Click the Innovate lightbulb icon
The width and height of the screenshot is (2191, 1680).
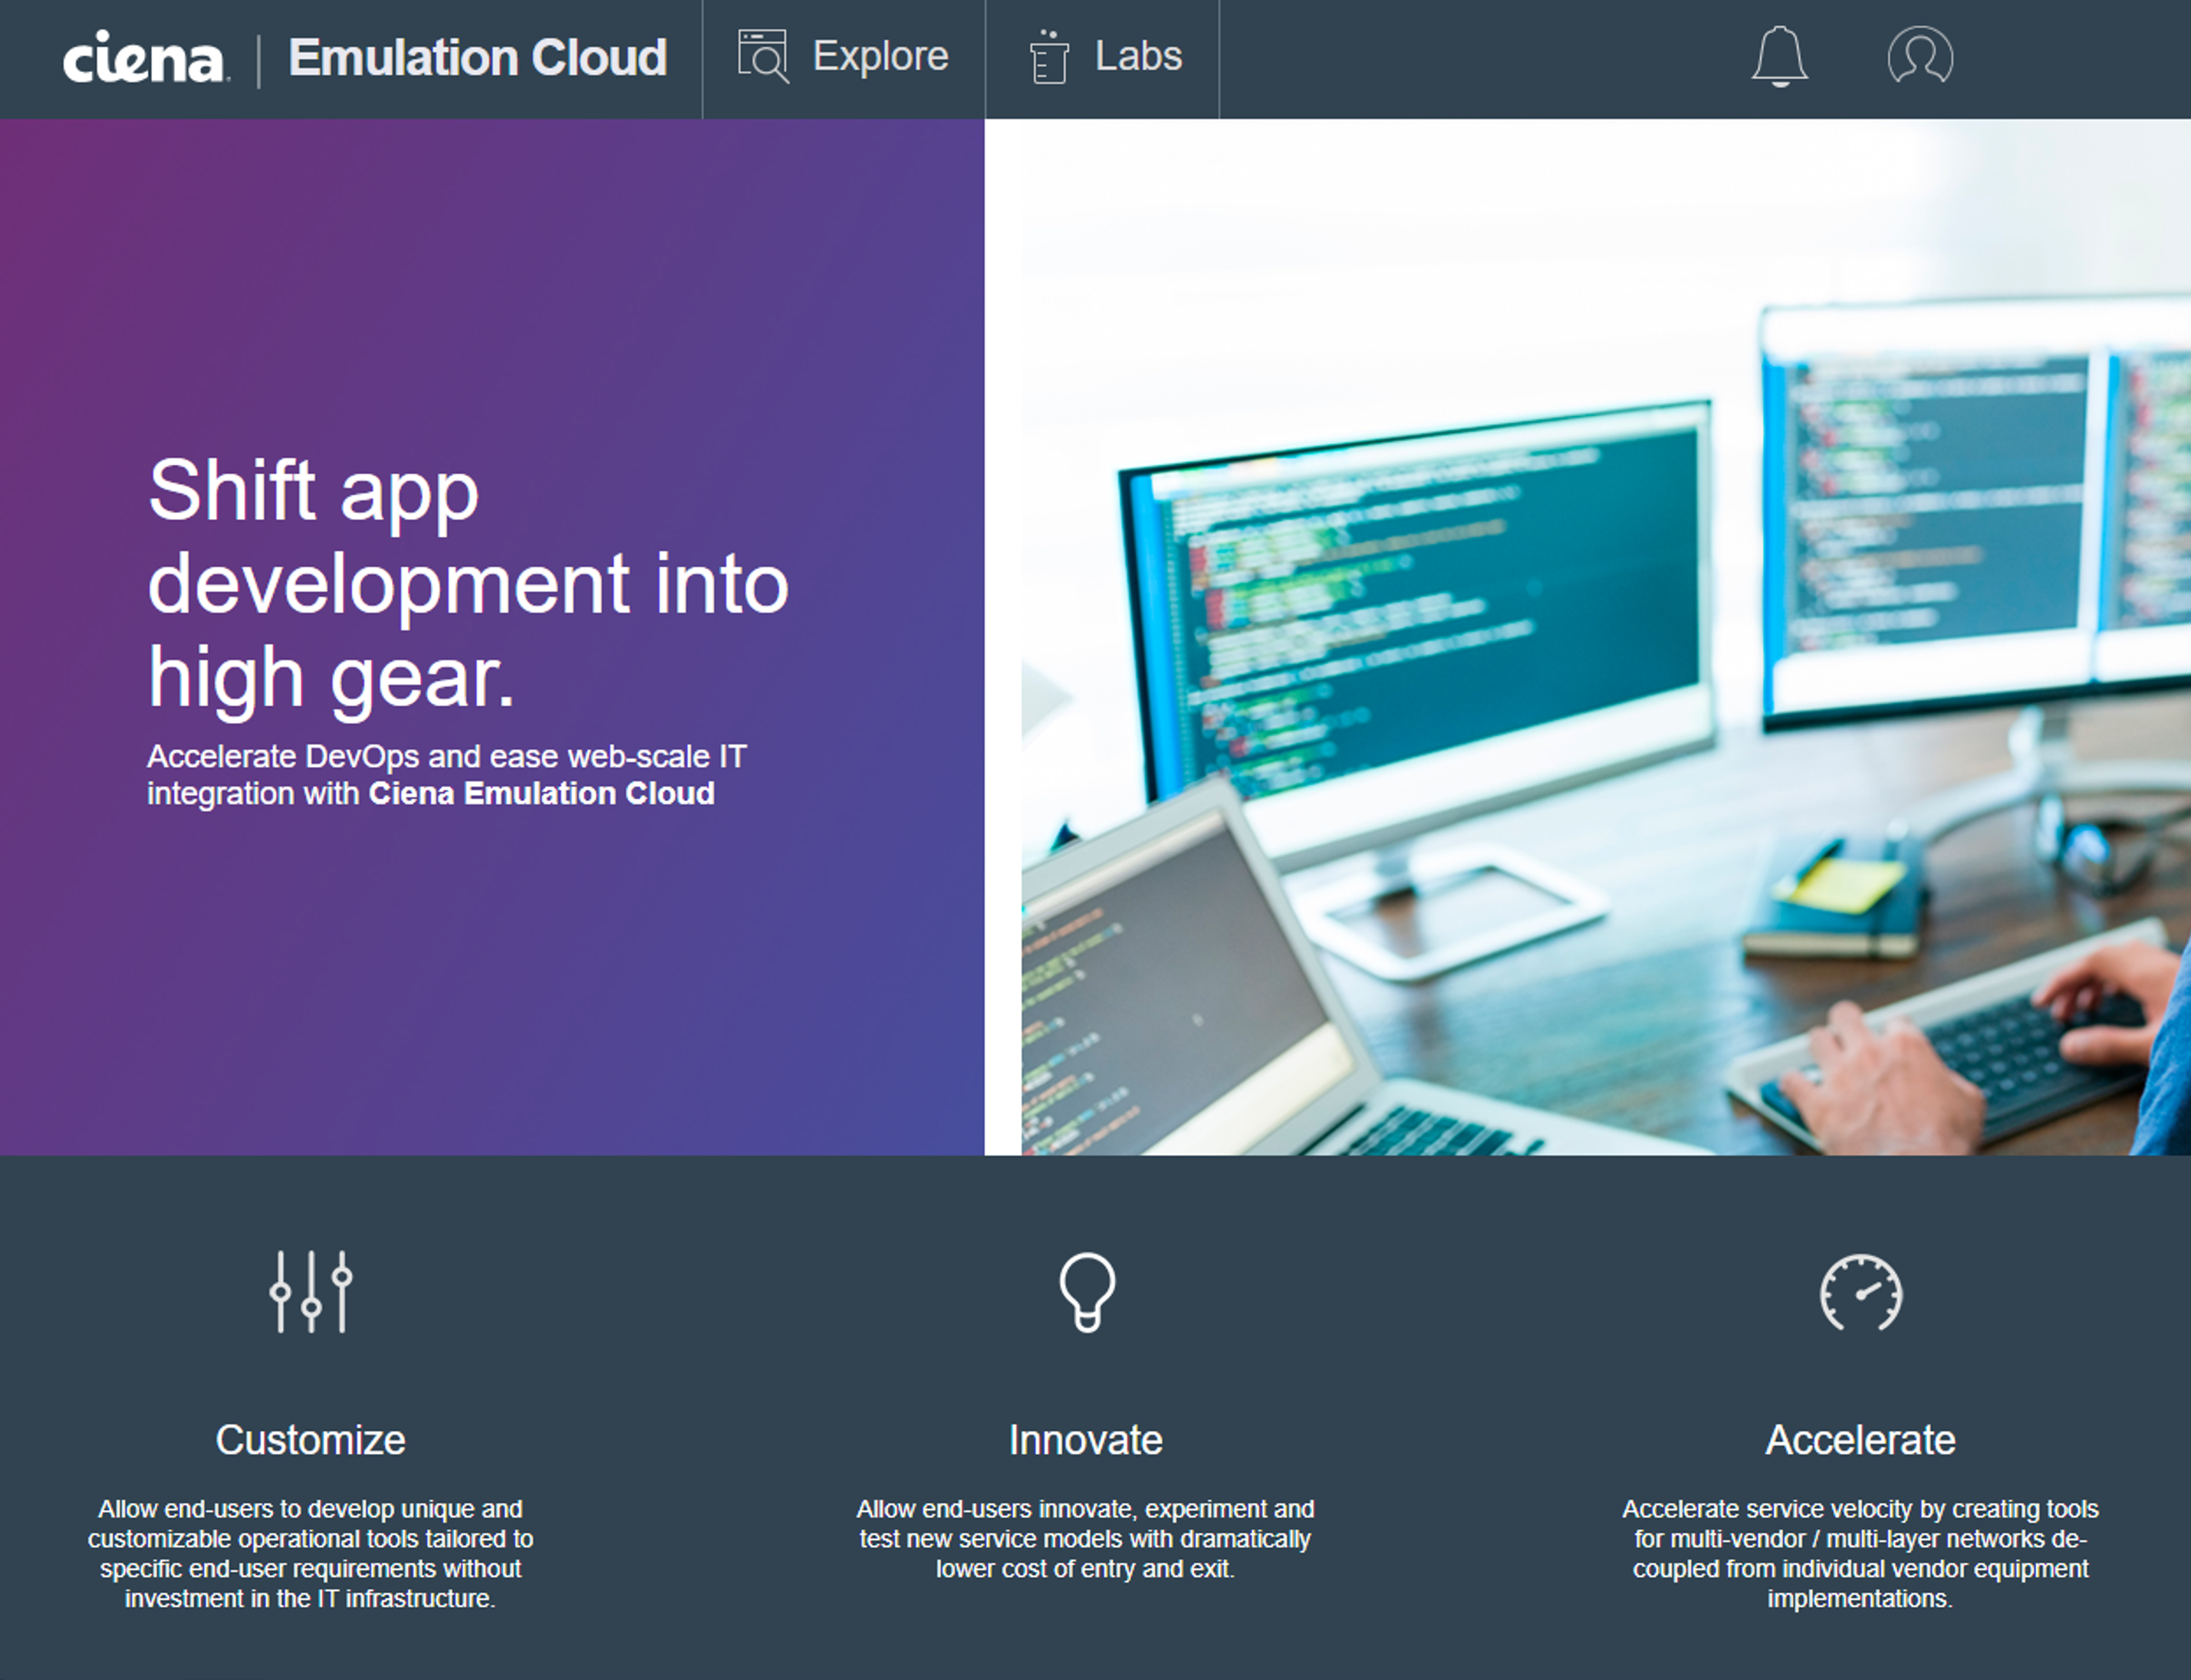tap(1087, 1291)
